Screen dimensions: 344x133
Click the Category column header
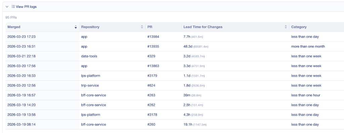pyautogui.click(x=299, y=27)
